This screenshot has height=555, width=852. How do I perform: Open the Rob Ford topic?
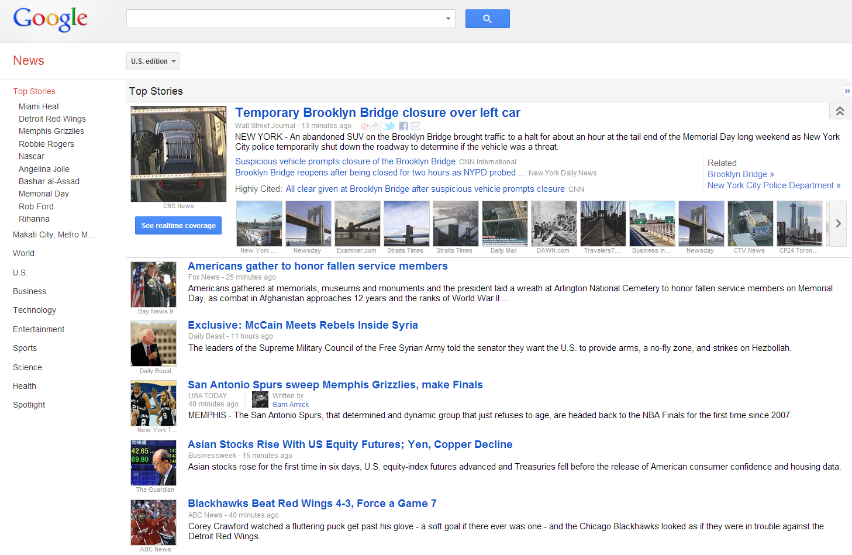pos(36,206)
